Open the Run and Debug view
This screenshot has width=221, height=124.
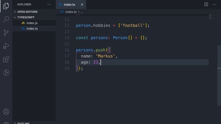pyautogui.click(x=6, y=46)
